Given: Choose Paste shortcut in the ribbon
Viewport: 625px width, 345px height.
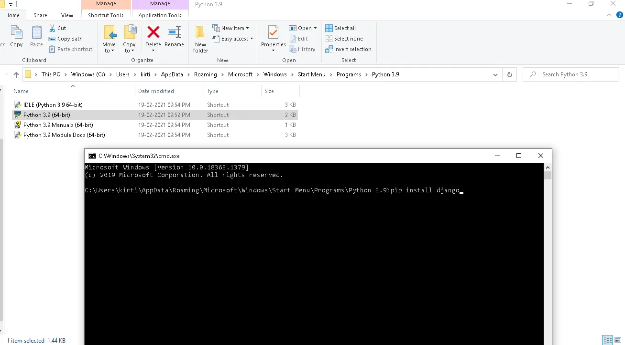Looking at the screenshot, I should tap(70, 49).
